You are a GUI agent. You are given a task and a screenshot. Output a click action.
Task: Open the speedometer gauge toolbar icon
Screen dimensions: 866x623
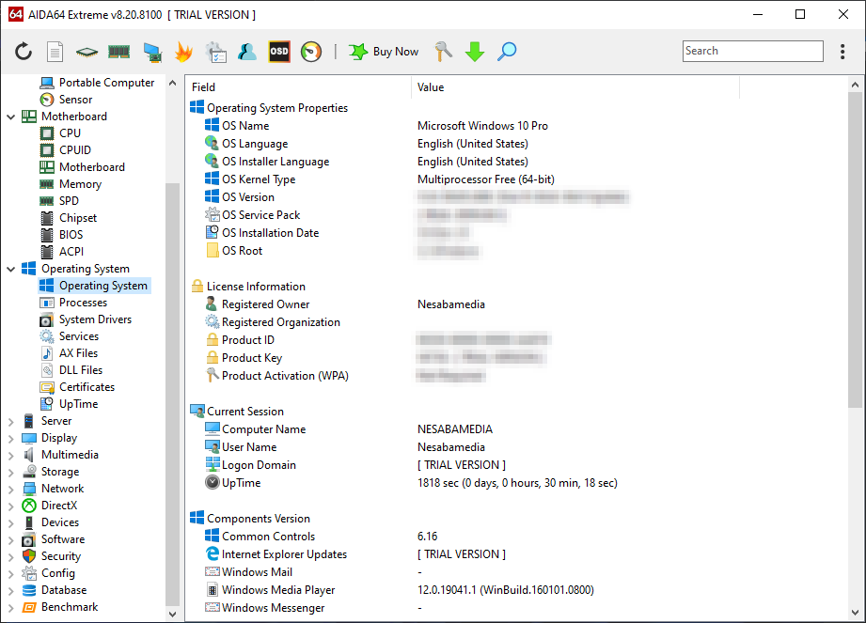point(311,52)
